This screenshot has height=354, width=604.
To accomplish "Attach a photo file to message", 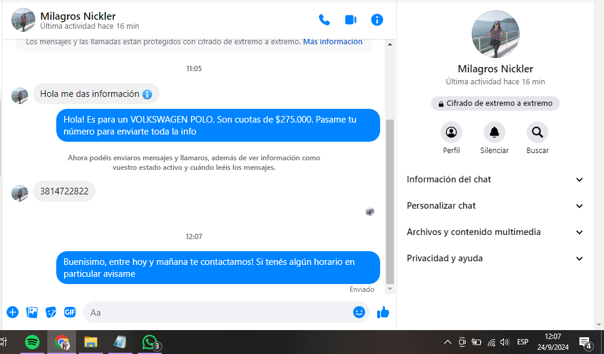I will (x=32, y=312).
